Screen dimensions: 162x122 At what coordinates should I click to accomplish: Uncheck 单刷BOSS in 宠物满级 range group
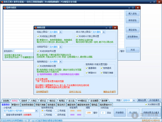[x=87, y=73]
